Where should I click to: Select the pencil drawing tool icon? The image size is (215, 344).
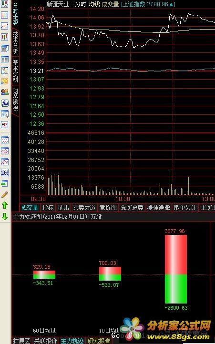point(5,194)
